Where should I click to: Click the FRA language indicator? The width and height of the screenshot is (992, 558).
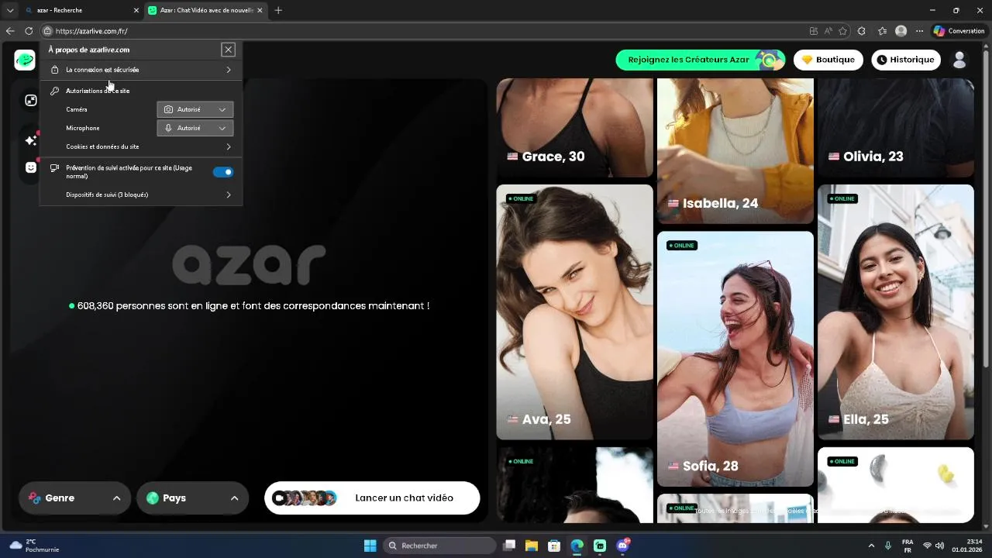tap(908, 546)
